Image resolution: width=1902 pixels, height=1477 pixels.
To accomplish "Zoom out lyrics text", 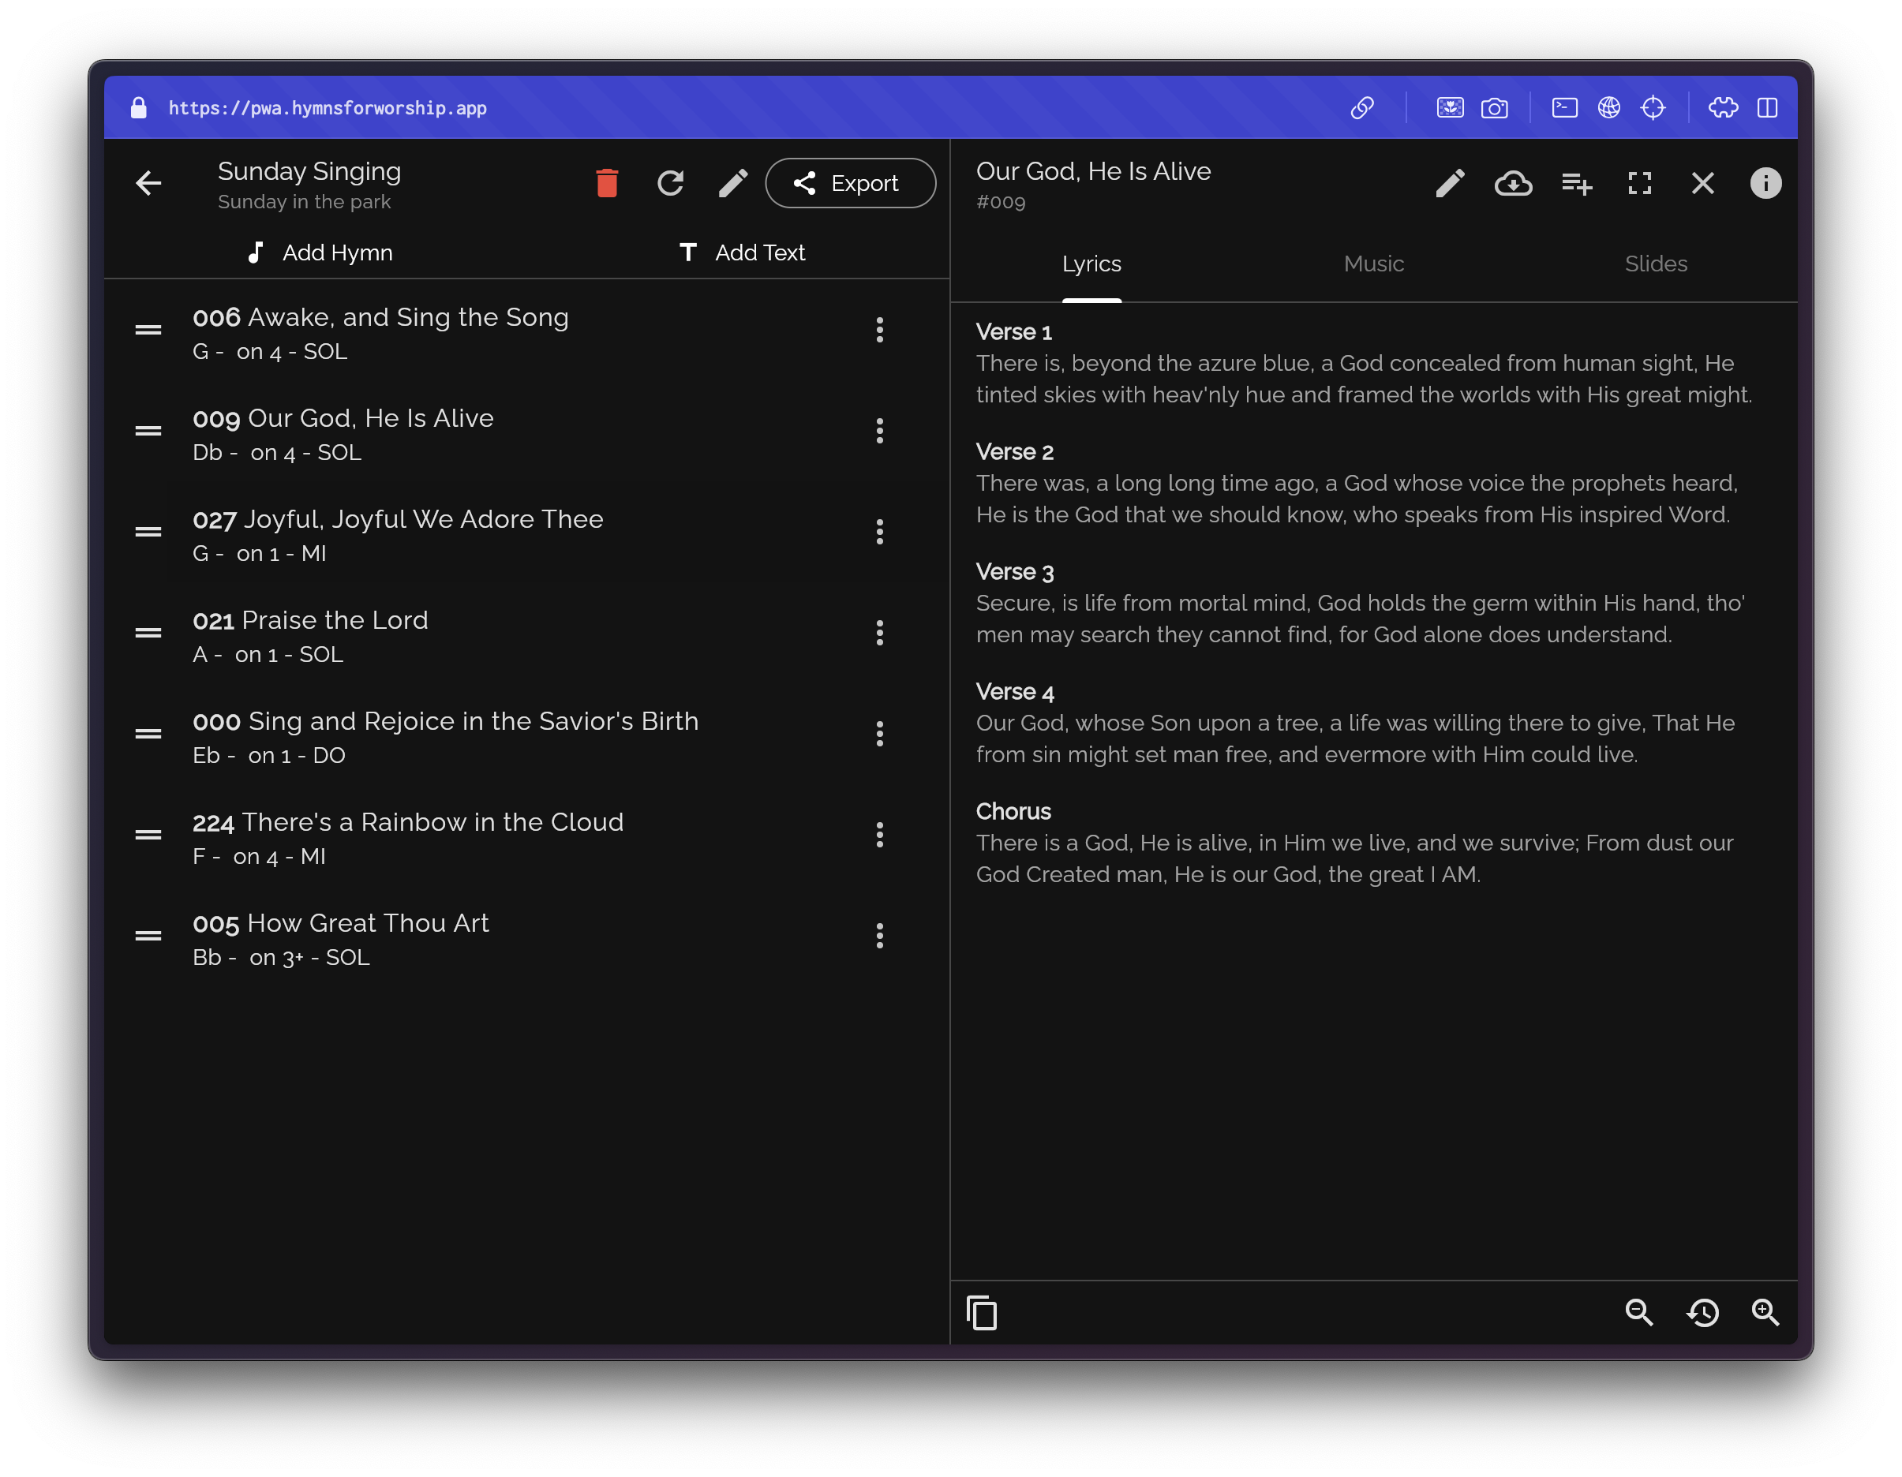I will point(1639,1312).
